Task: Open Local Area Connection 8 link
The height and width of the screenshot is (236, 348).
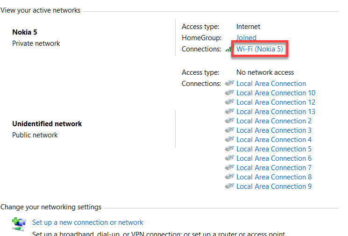Action: (274, 177)
